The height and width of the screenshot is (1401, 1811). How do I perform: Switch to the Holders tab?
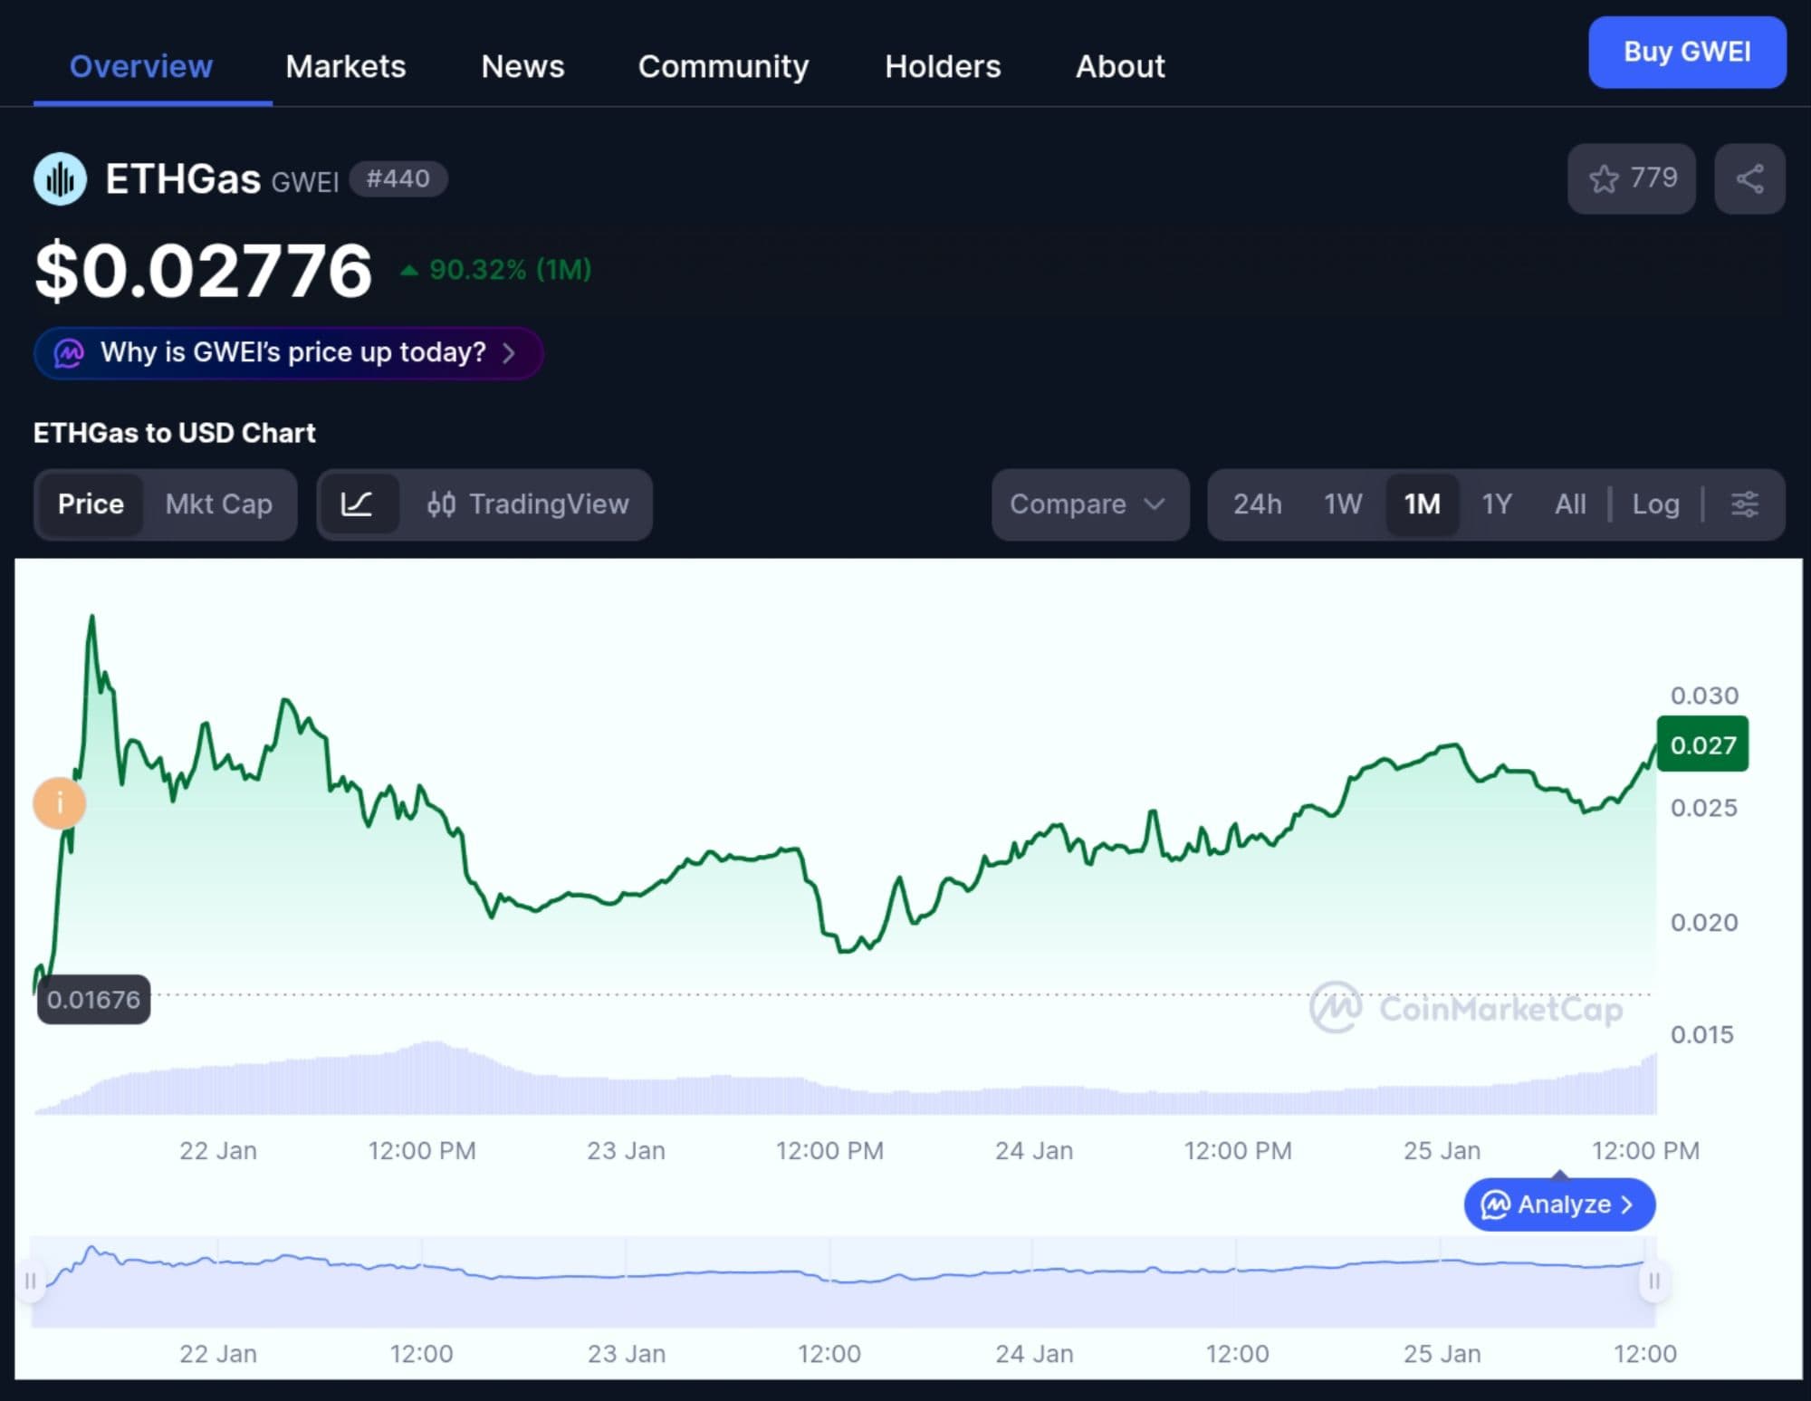tap(942, 66)
